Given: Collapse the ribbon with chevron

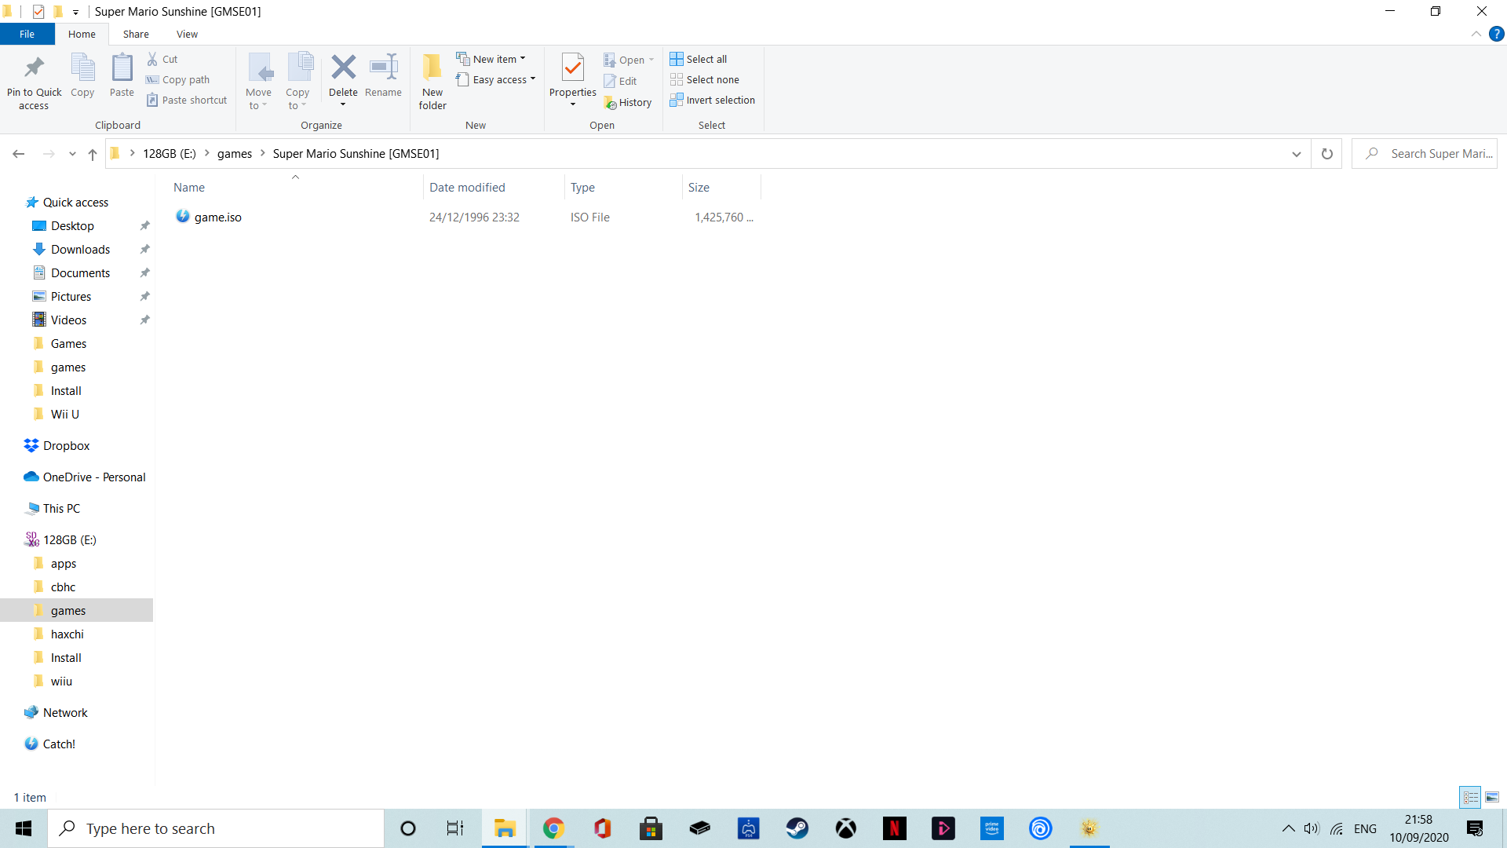Looking at the screenshot, I should click(x=1476, y=34).
